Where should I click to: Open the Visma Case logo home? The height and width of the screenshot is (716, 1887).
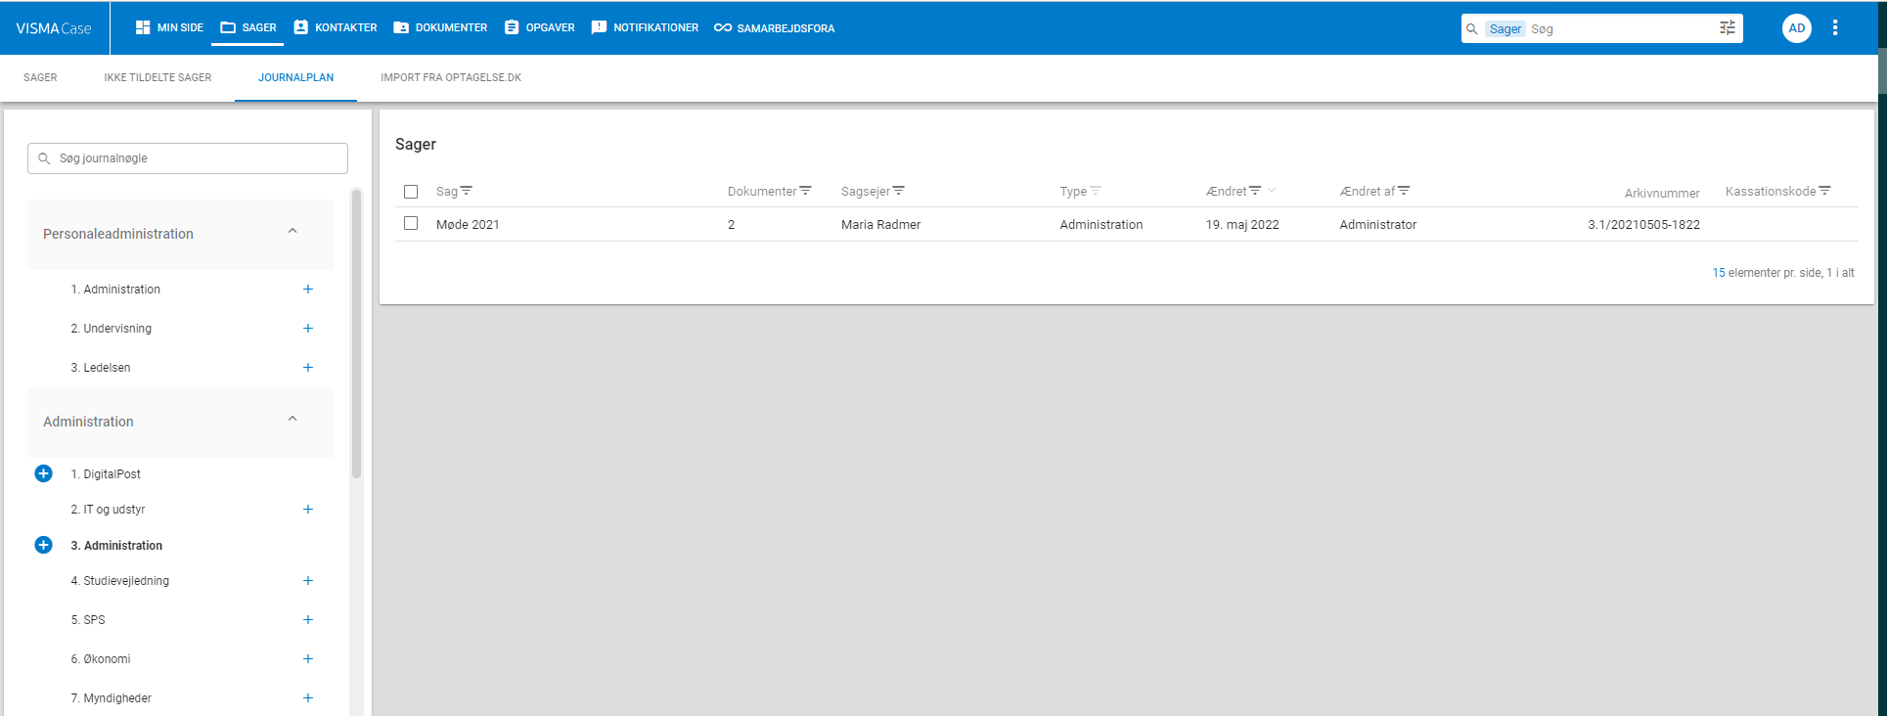point(54,28)
